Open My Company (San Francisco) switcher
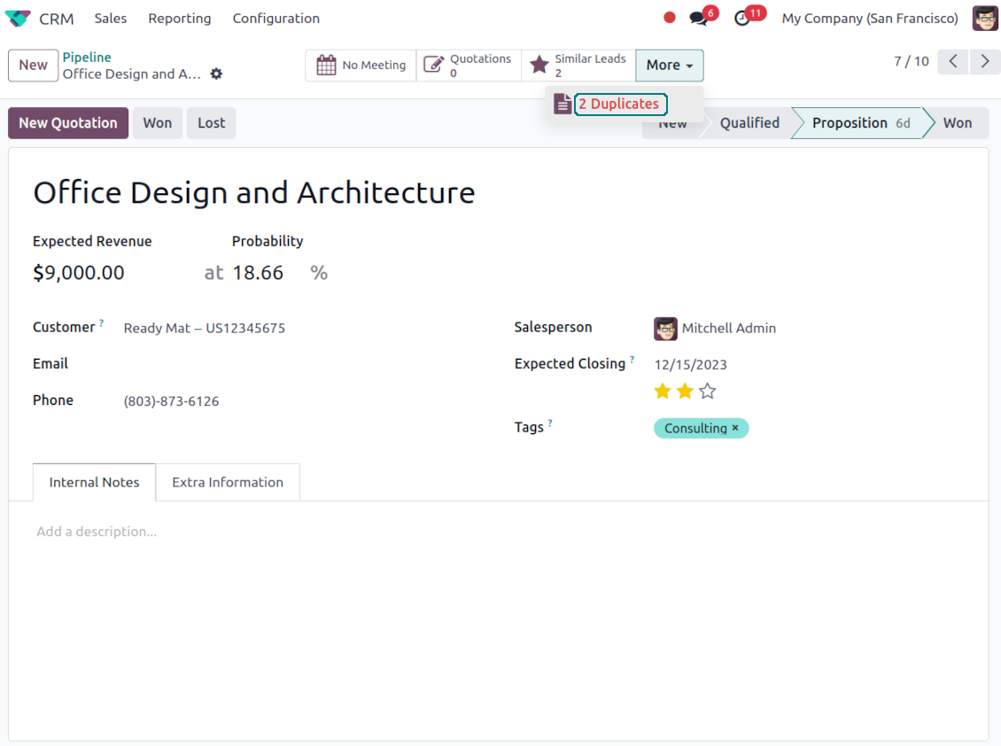The image size is (1001, 746). [869, 19]
